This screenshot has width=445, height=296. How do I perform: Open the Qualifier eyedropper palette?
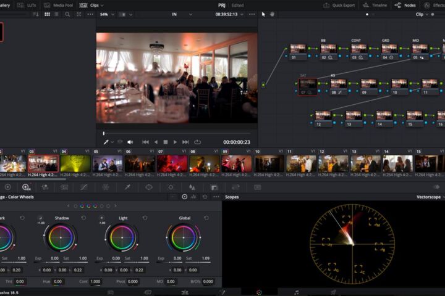[127, 187]
